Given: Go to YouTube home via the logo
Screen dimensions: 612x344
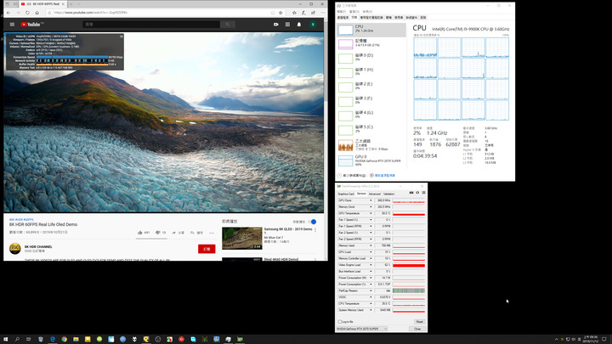Looking at the screenshot, I should (x=32, y=24).
